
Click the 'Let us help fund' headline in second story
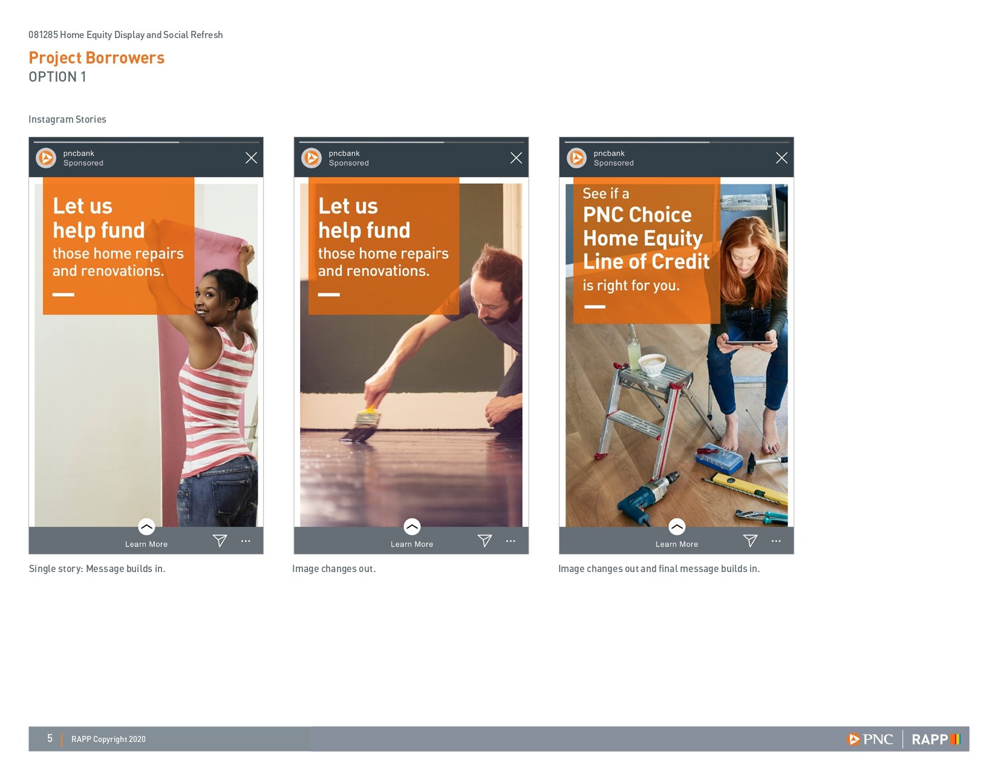click(364, 218)
